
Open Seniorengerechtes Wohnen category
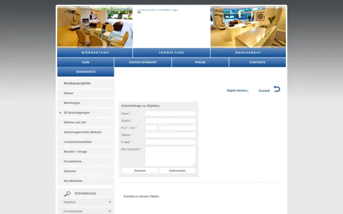tap(86, 132)
